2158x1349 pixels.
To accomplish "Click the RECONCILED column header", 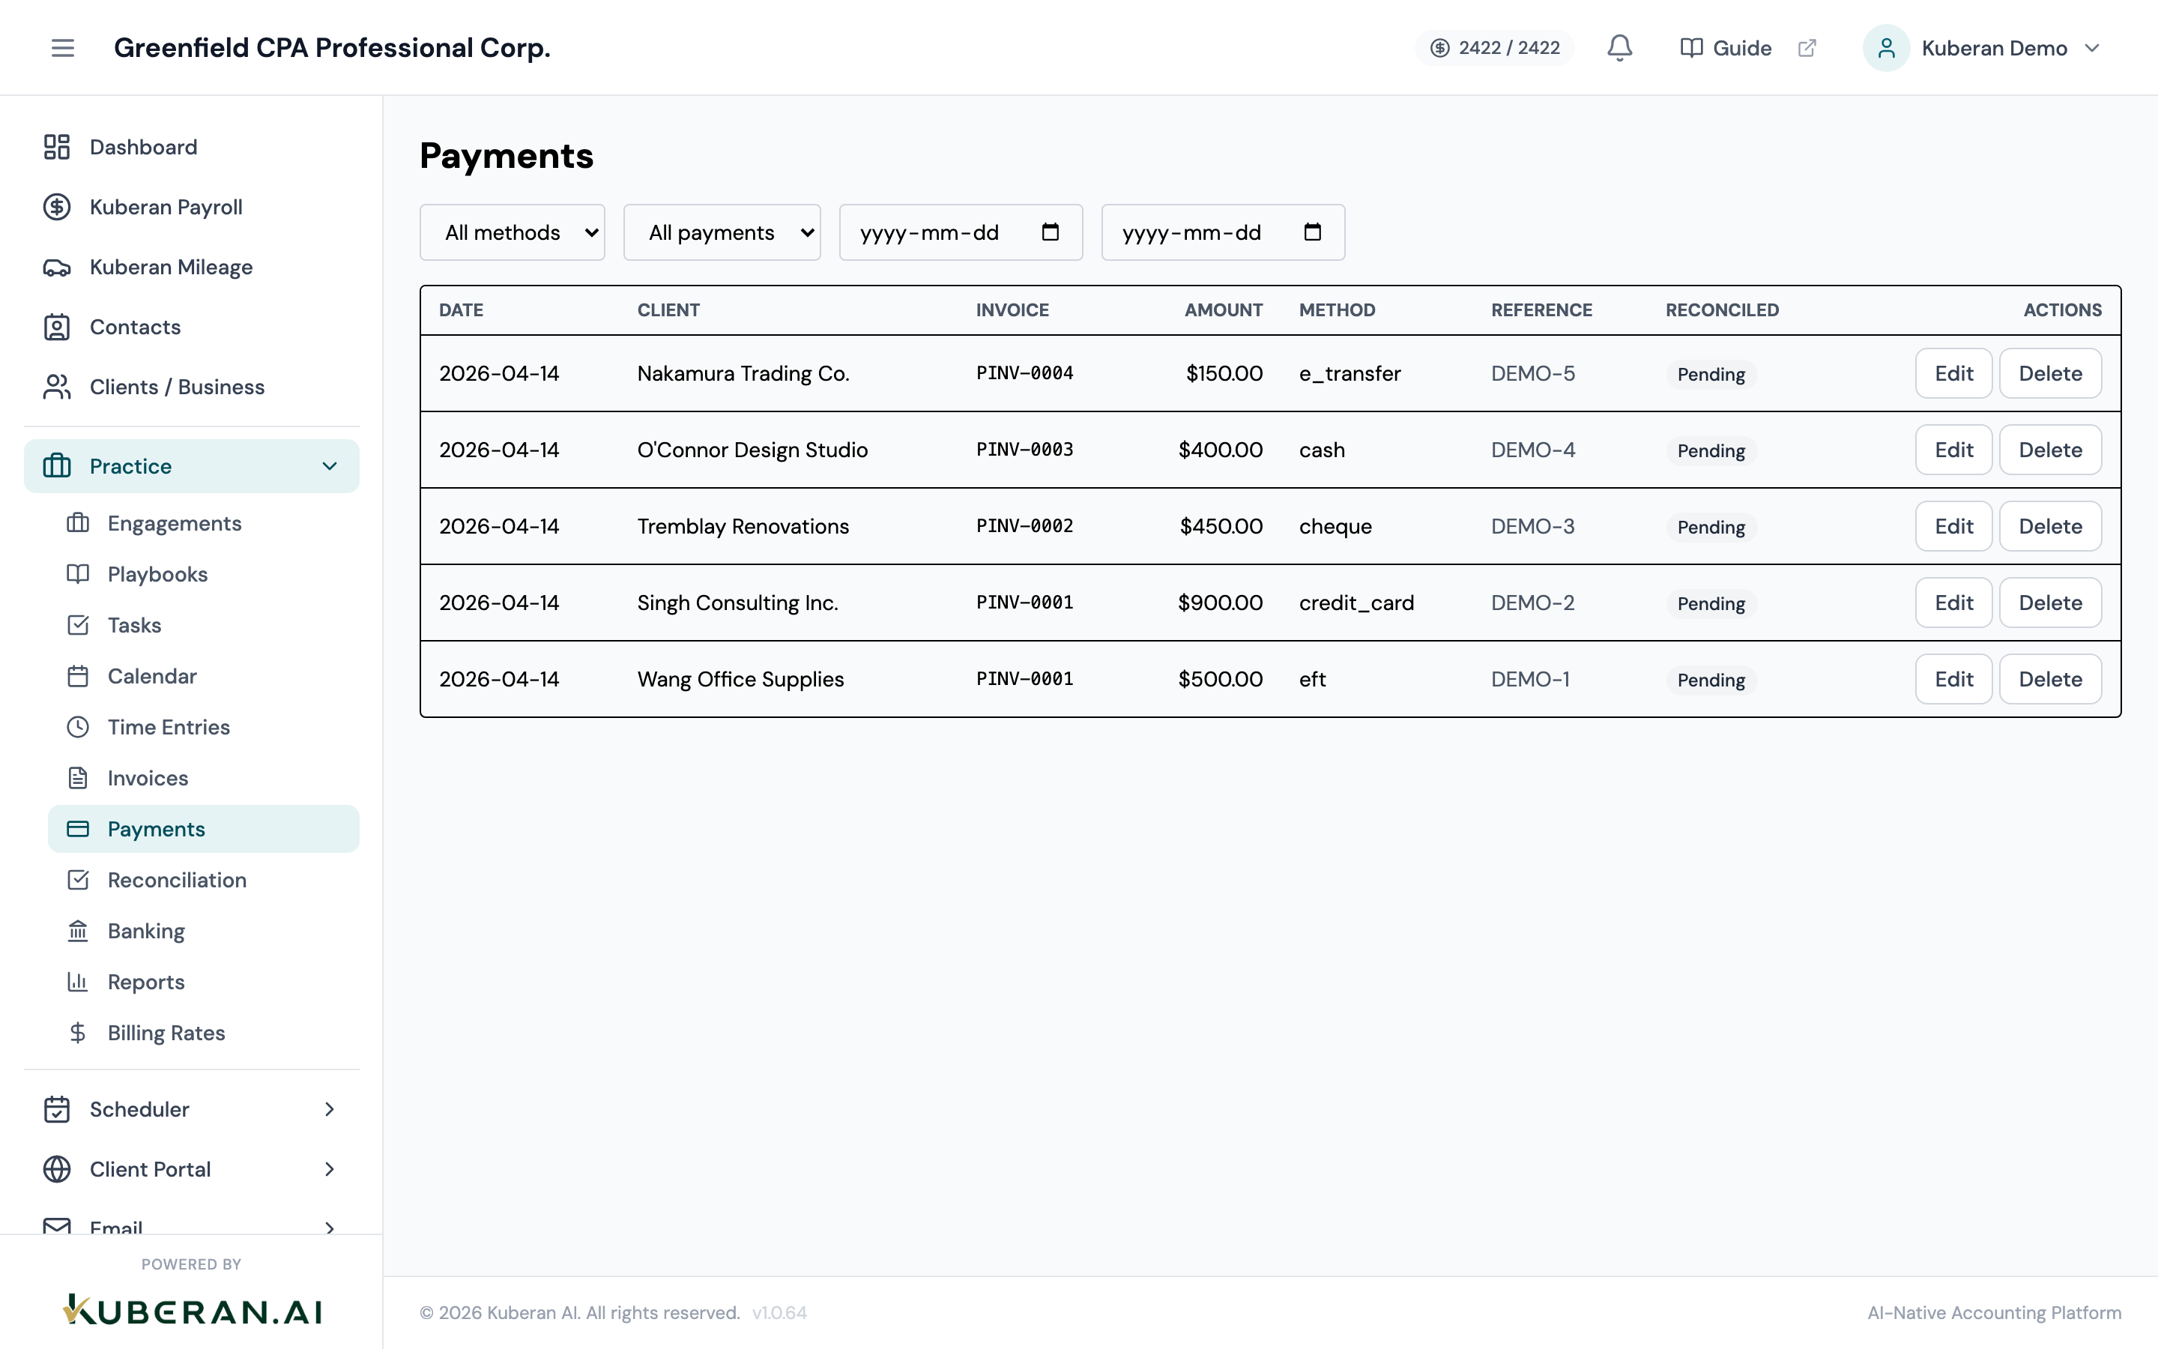I will click(x=1722, y=310).
